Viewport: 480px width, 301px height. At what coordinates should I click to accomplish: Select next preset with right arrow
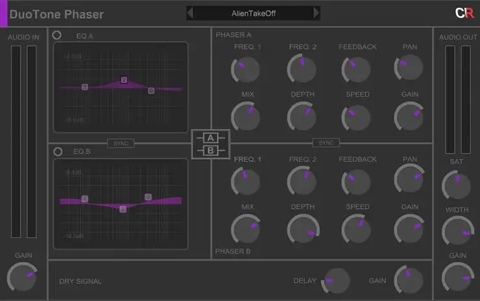317,13
